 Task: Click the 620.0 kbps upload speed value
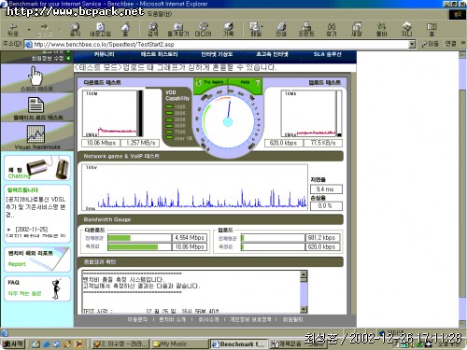(x=283, y=143)
